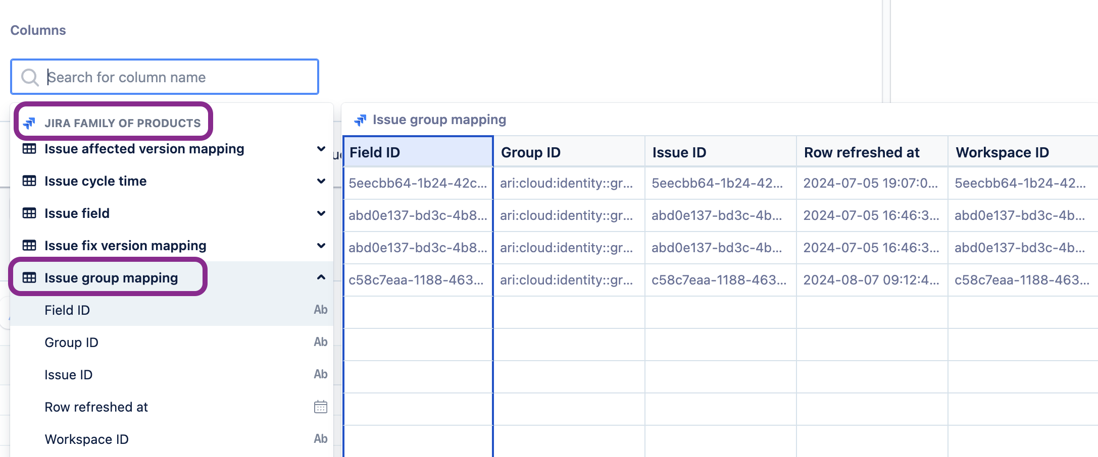Image resolution: width=1098 pixels, height=457 pixels.
Task: Click the Jira icon in the preview table title
Action: [360, 120]
